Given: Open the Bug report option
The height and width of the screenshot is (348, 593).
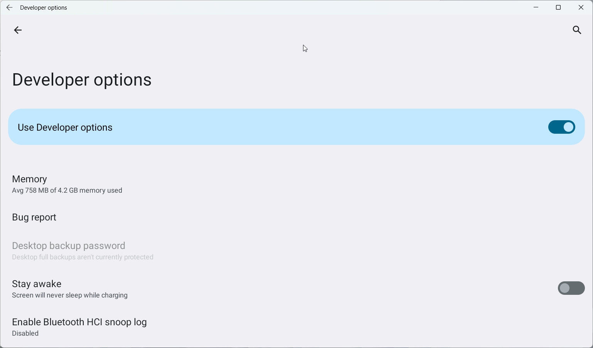Looking at the screenshot, I should point(34,217).
